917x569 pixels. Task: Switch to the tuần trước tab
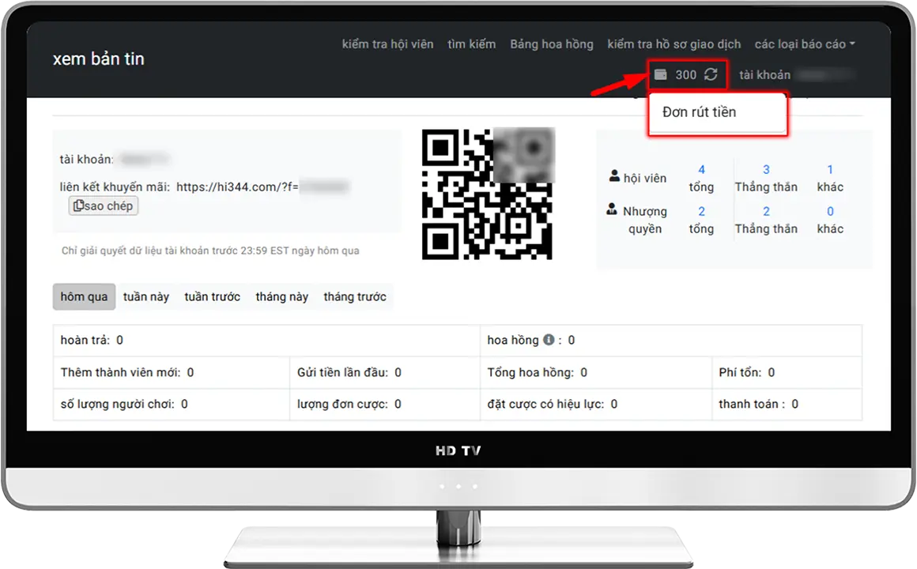pos(213,296)
